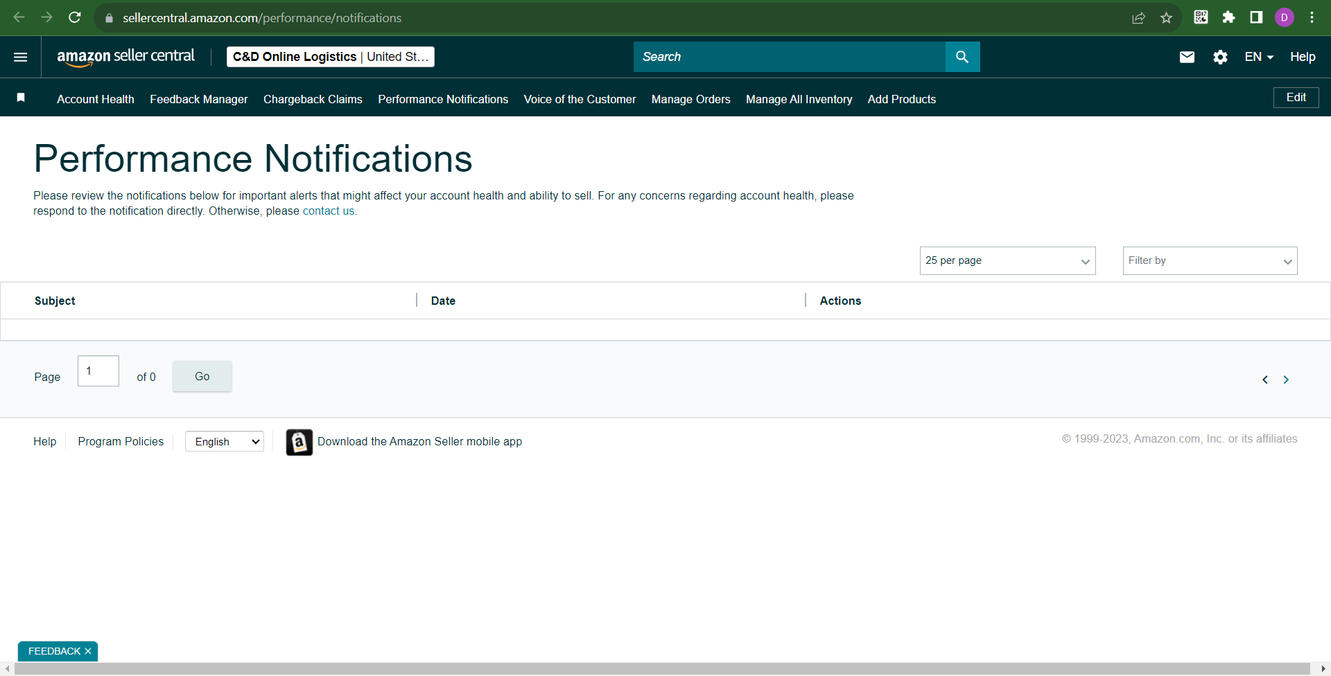Follow the contact us link
Screen dimensions: 1331x676
click(x=329, y=211)
